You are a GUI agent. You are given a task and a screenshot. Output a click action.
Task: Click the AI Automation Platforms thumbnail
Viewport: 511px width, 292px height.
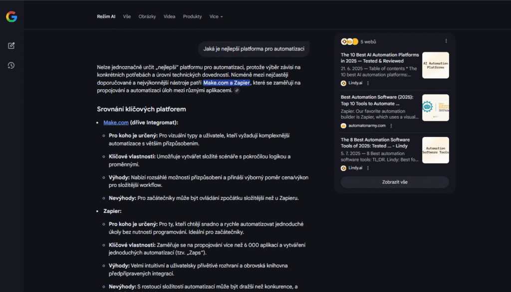[x=435, y=65]
